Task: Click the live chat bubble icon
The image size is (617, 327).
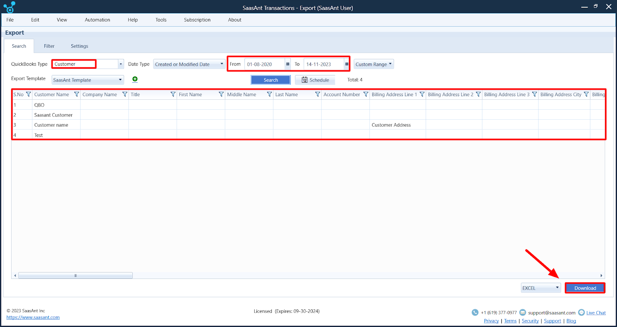Action: click(x=582, y=312)
